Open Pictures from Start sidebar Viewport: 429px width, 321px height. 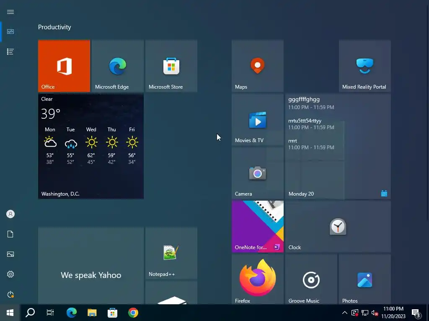point(10,254)
